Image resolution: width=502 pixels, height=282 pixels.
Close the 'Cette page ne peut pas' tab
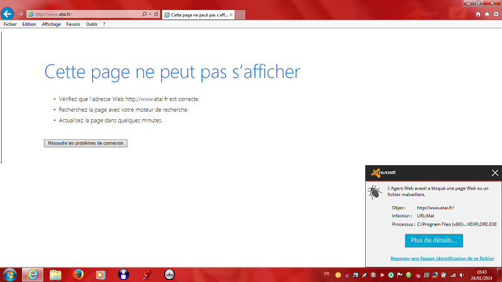pyautogui.click(x=231, y=14)
